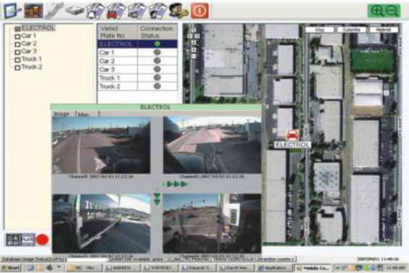Click green down arrows between camera feeds

tap(157, 199)
